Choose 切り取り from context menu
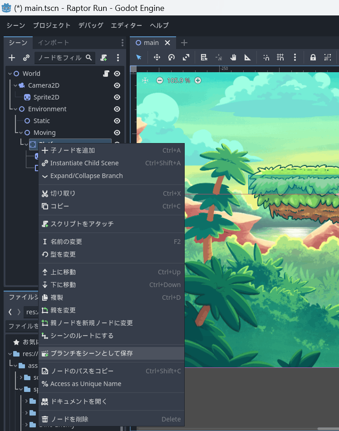This screenshot has height=431, width=339. pos(111,193)
